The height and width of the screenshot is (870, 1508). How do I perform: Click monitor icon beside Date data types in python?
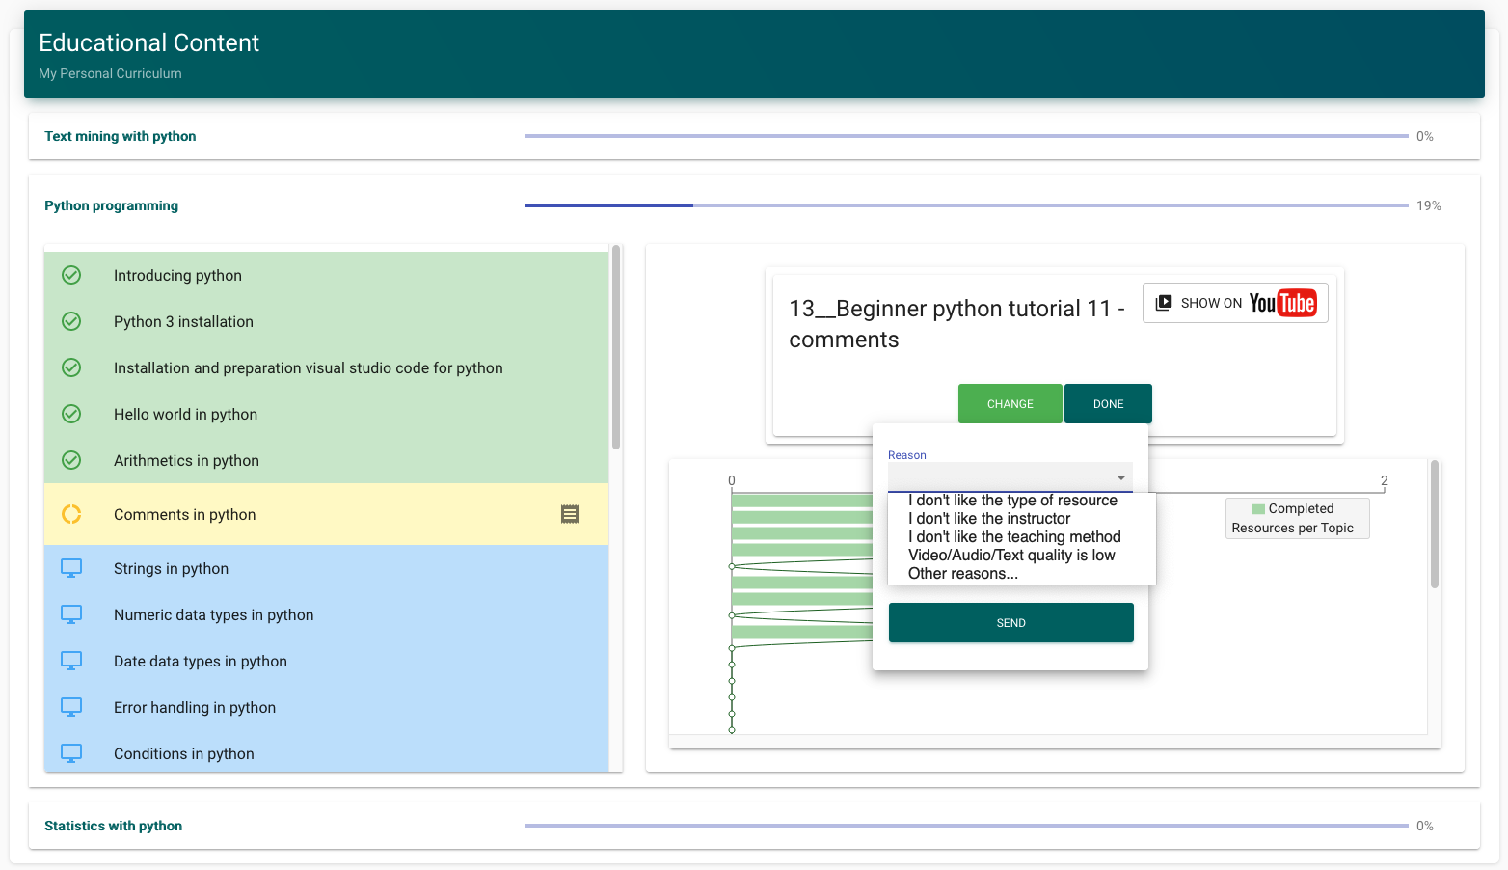coord(71,661)
